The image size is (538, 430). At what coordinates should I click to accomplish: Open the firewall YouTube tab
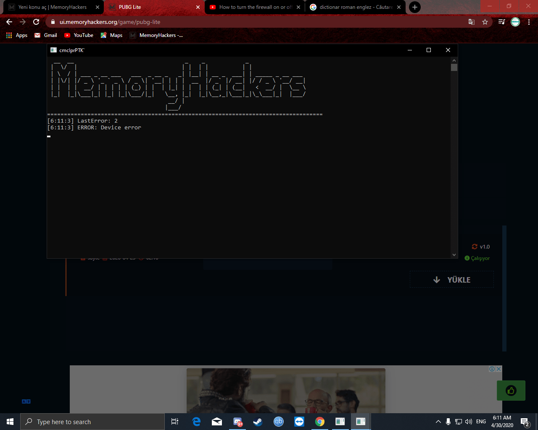pyautogui.click(x=255, y=7)
